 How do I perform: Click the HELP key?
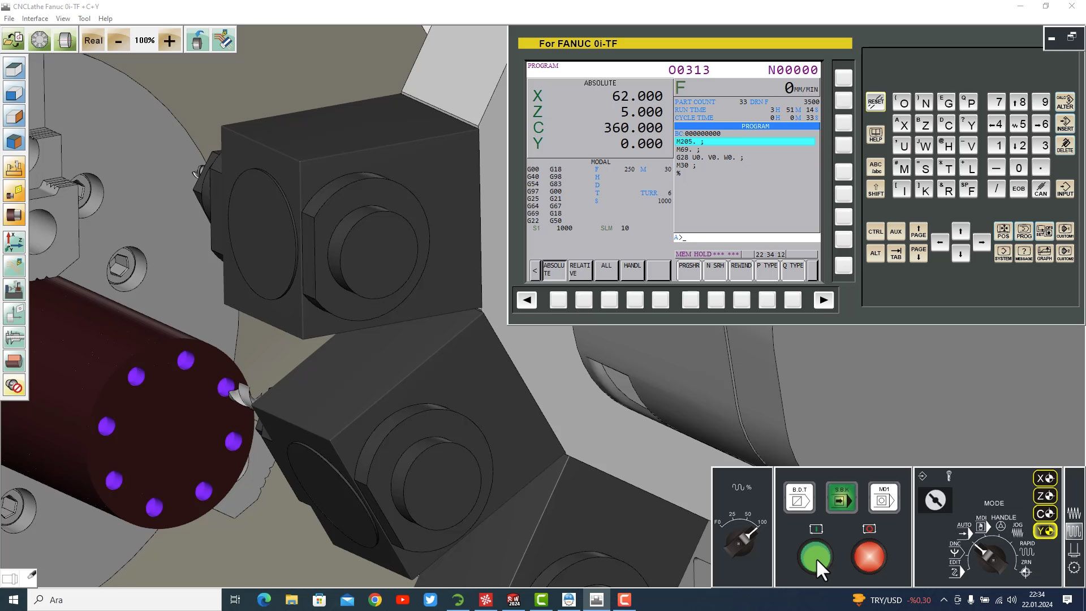(876, 135)
